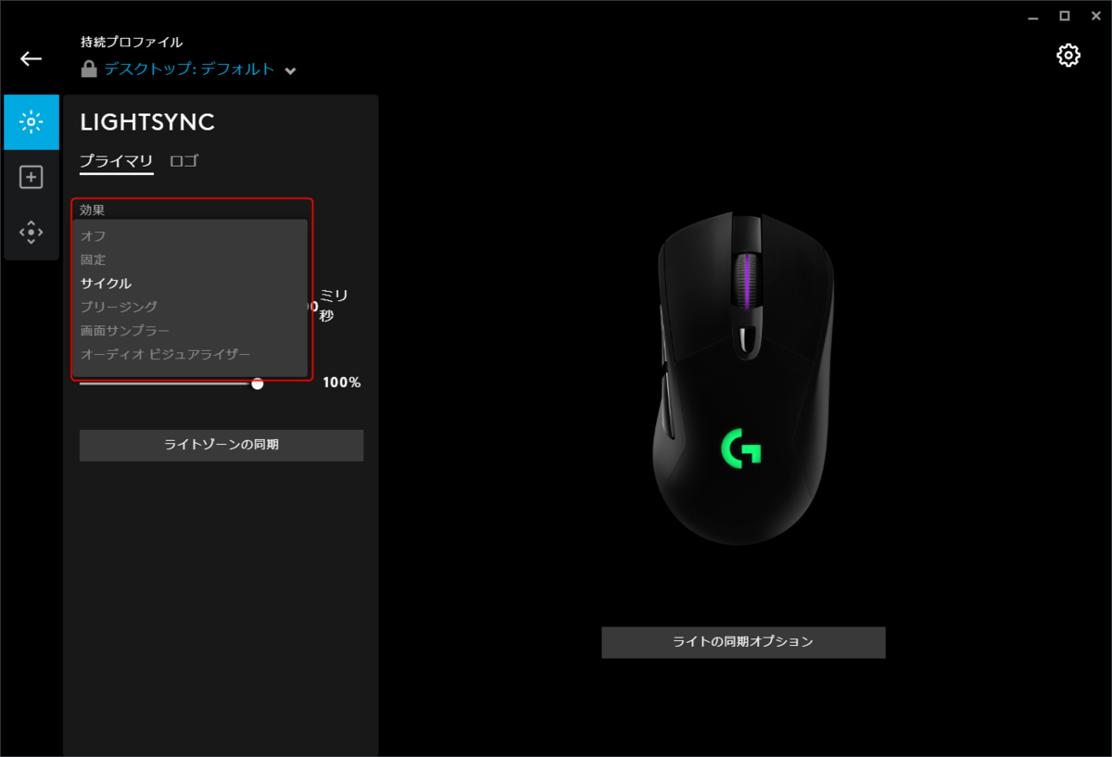The height and width of the screenshot is (757, 1112).
Task: Go back using the left arrow
Action: point(32,58)
